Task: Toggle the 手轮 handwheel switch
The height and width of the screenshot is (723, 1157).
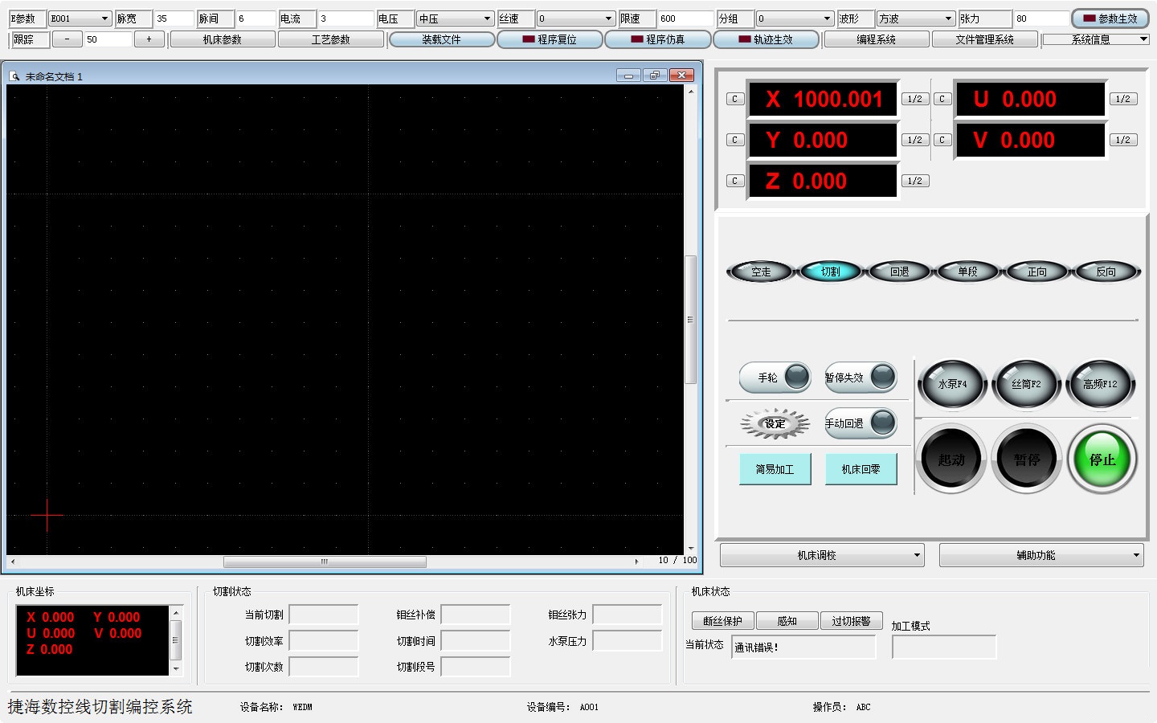Action: coord(796,377)
